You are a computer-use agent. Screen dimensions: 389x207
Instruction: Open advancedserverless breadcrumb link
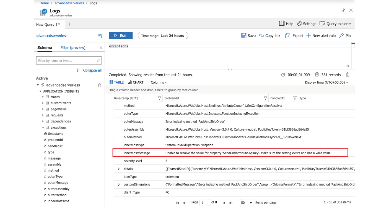pyautogui.click(x=69, y=3)
